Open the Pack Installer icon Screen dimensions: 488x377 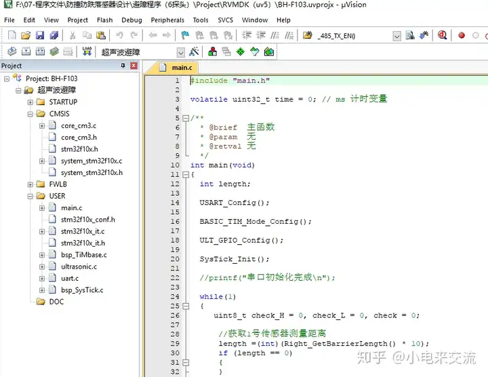point(269,51)
